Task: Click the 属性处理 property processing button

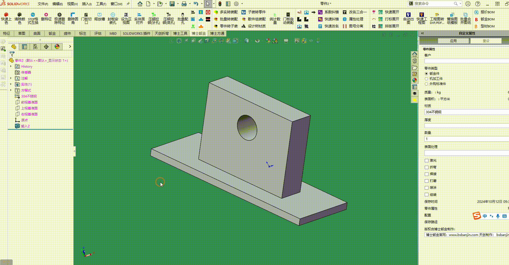Action: click(353, 19)
